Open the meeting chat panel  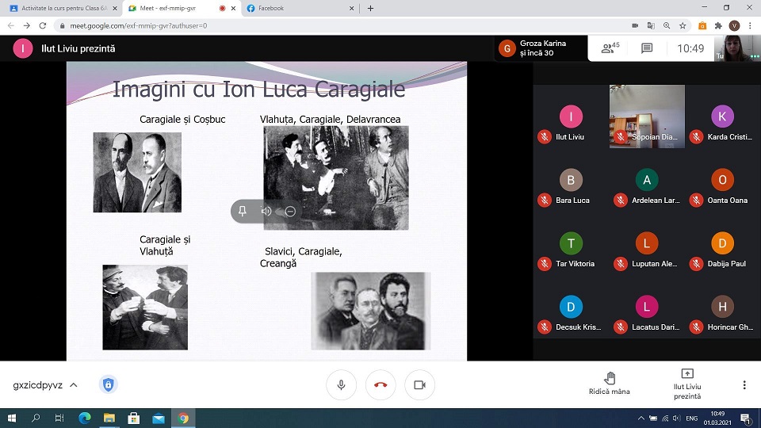(647, 48)
